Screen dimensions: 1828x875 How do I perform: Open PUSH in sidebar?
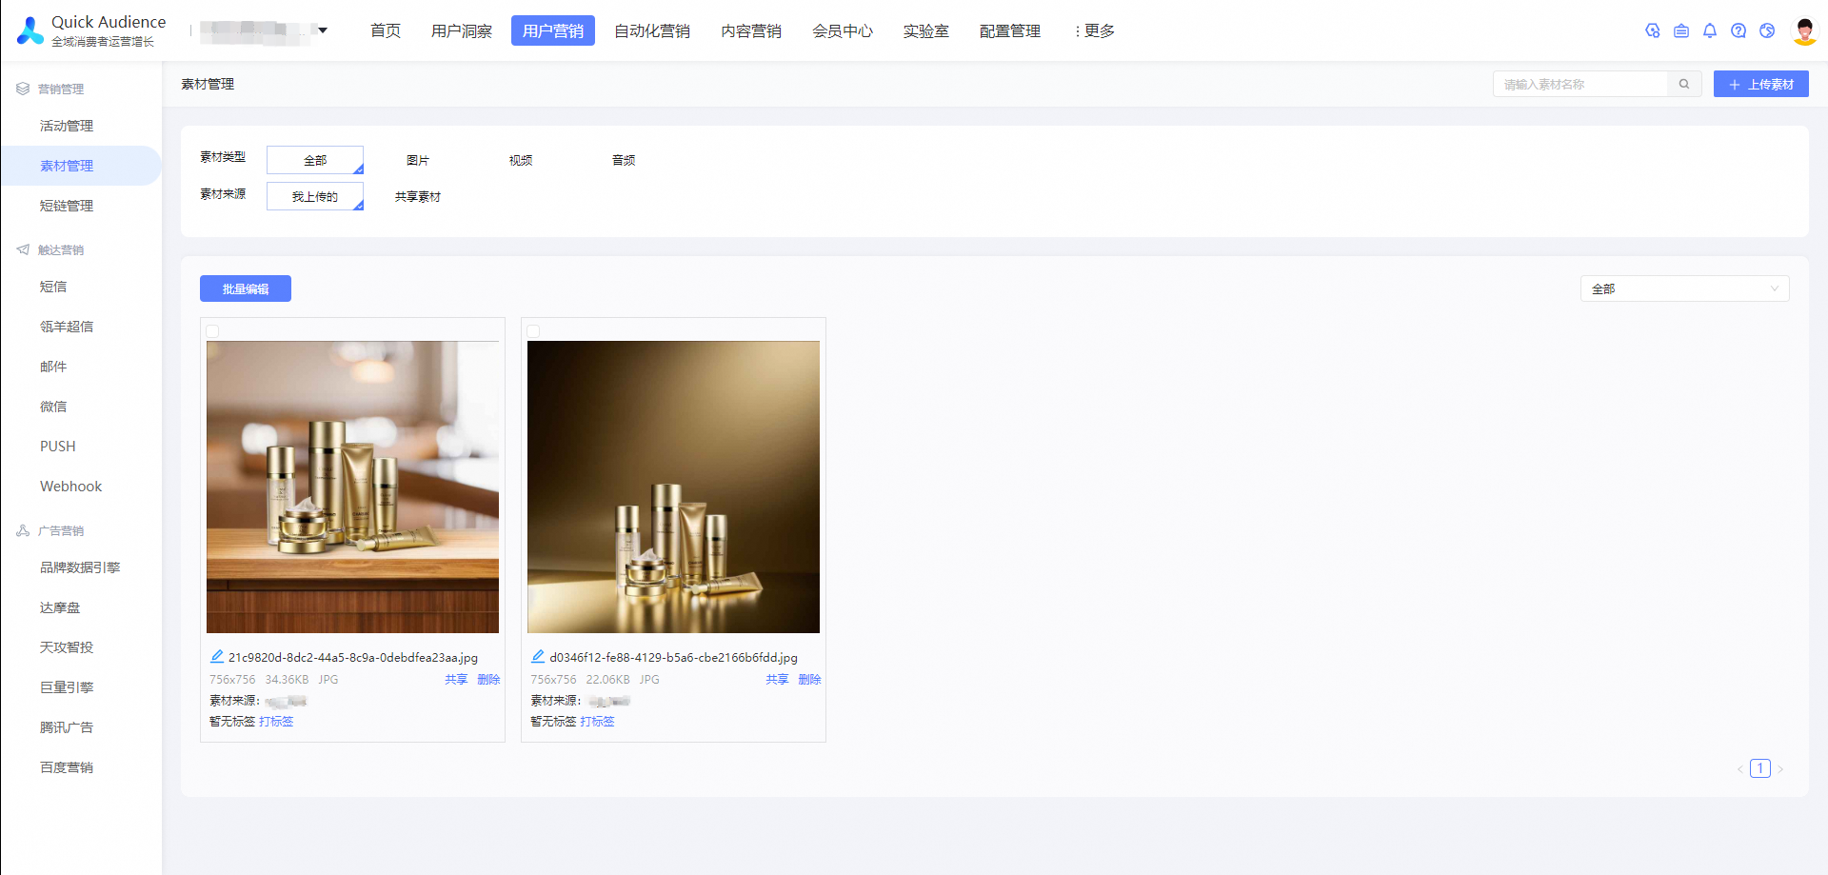coord(57,447)
